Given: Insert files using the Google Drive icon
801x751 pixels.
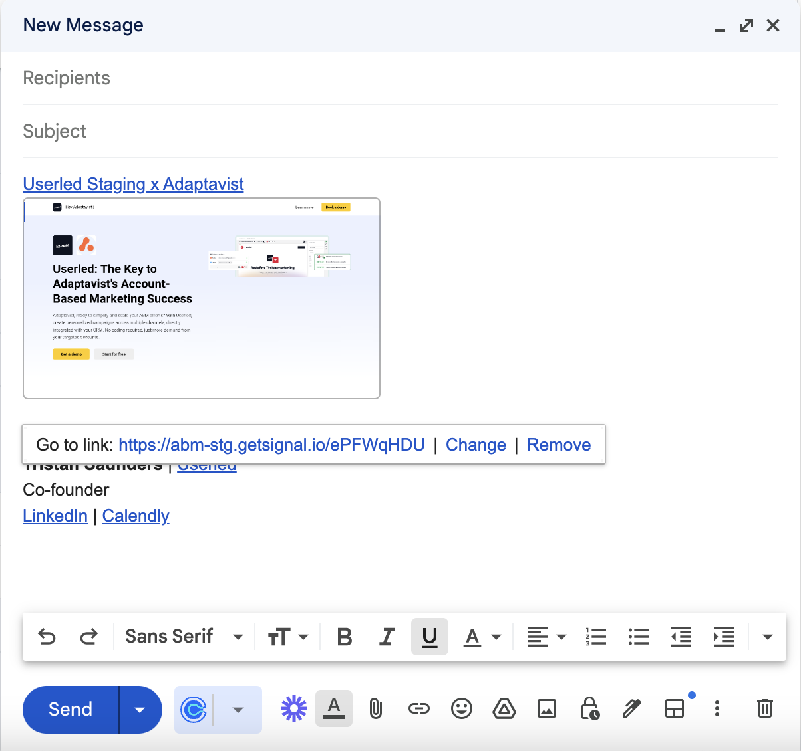Looking at the screenshot, I should 504,709.
